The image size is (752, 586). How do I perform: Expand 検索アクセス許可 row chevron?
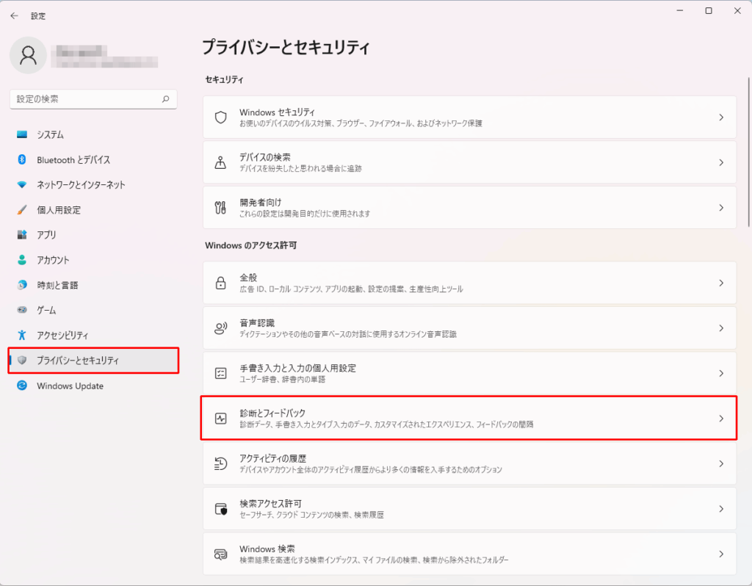pos(721,509)
